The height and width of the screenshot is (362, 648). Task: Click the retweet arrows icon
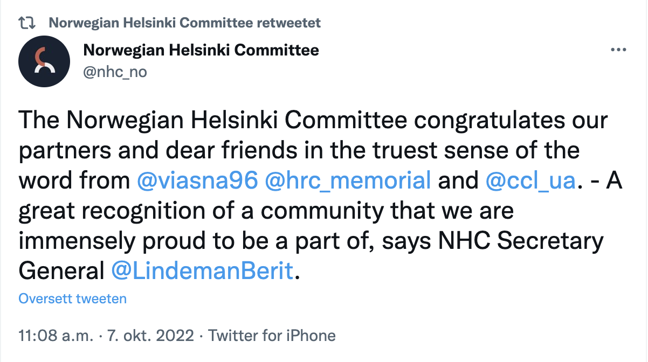click(x=27, y=23)
